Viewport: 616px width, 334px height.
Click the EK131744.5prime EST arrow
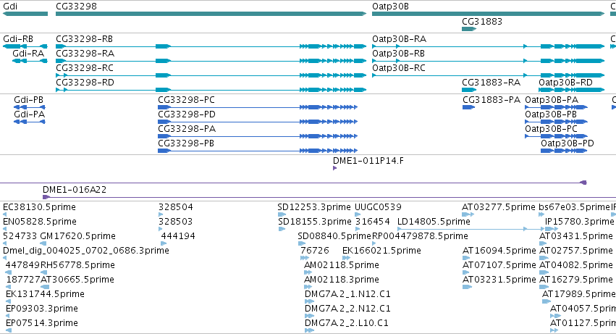tap(8, 301)
